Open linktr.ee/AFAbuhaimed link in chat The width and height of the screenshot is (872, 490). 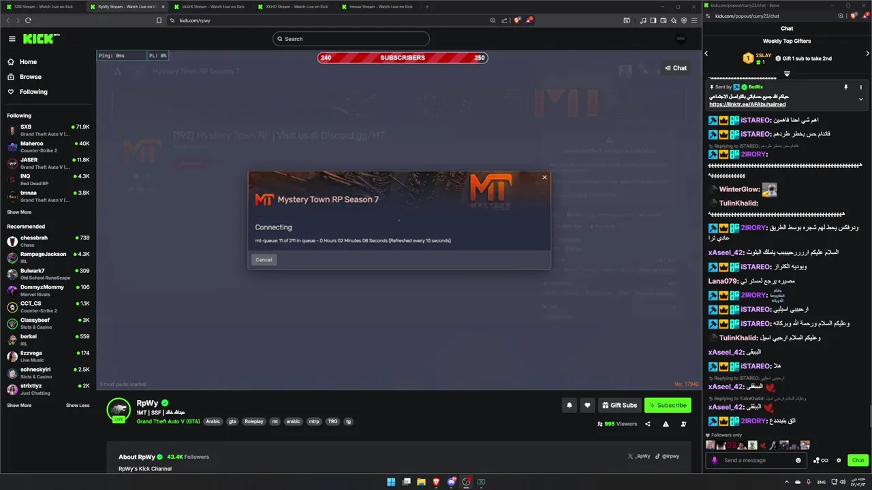click(x=747, y=105)
